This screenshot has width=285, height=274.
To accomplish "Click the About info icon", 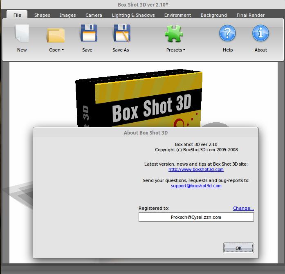I will pyautogui.click(x=260, y=34).
